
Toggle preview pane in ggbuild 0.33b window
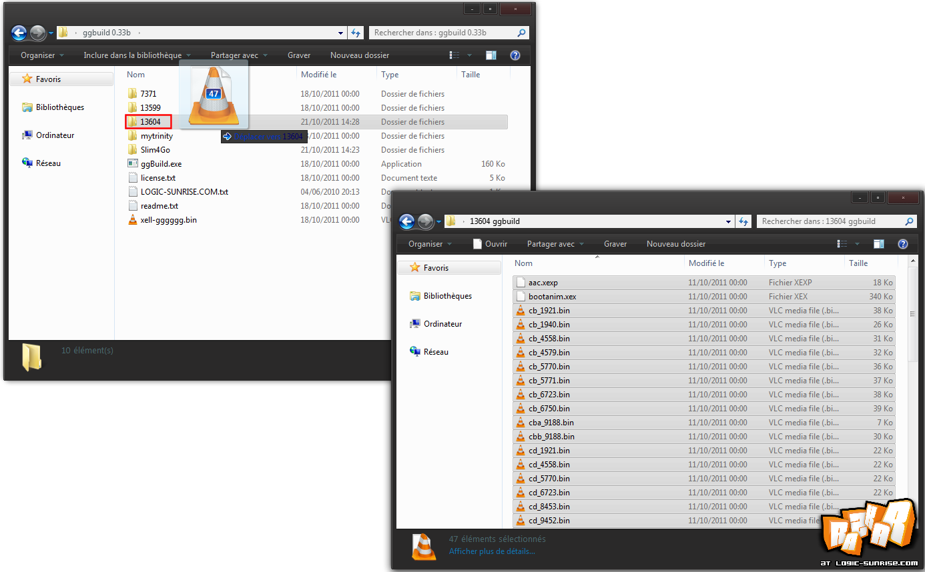click(491, 55)
